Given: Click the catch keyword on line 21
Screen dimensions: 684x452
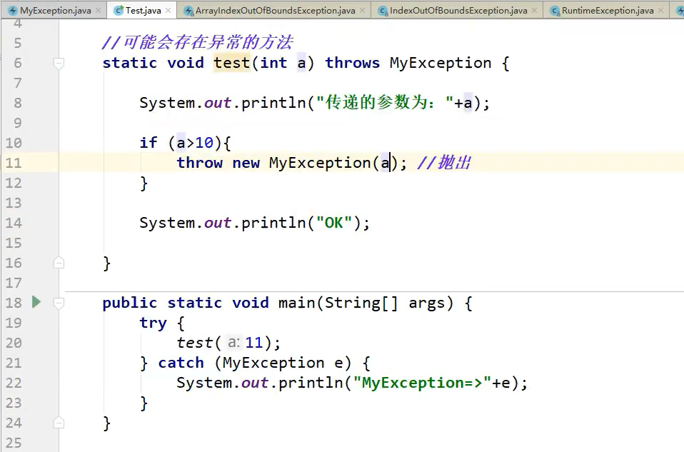Looking at the screenshot, I should pos(181,363).
